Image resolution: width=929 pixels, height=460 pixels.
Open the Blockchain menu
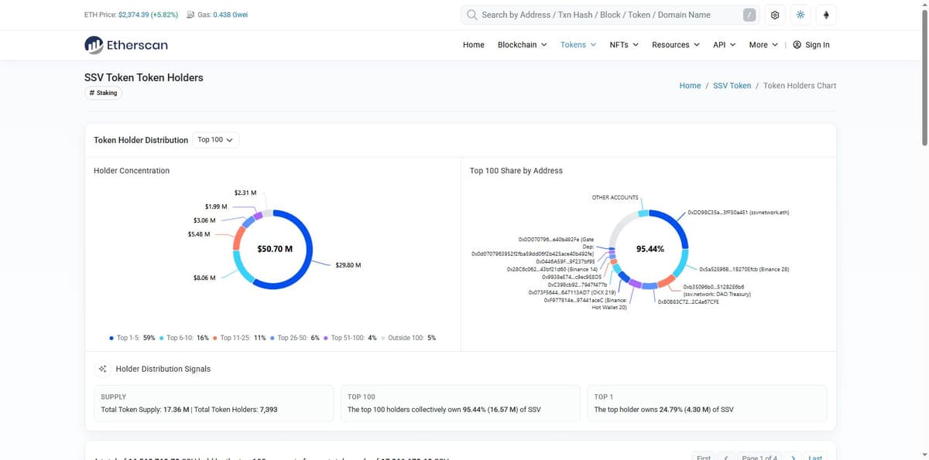click(x=522, y=45)
